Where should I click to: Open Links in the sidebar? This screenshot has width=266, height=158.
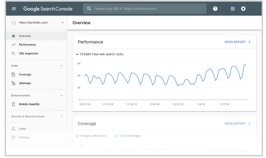(x=37, y=129)
